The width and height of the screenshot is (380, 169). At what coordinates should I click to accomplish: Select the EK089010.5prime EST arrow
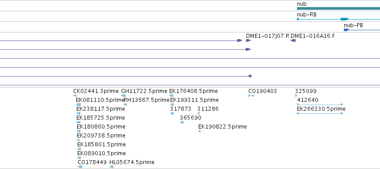tap(79, 158)
